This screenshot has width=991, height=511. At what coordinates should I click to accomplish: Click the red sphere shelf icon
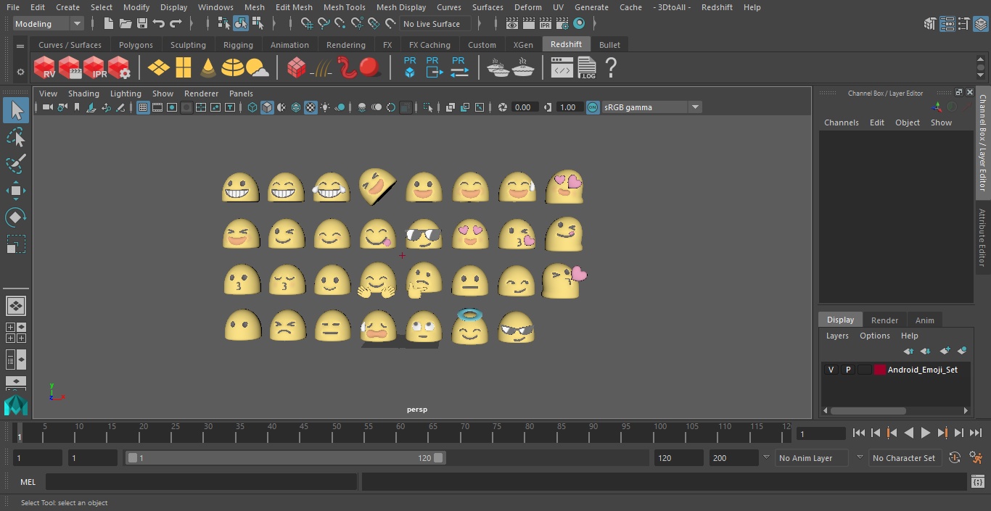click(x=370, y=68)
